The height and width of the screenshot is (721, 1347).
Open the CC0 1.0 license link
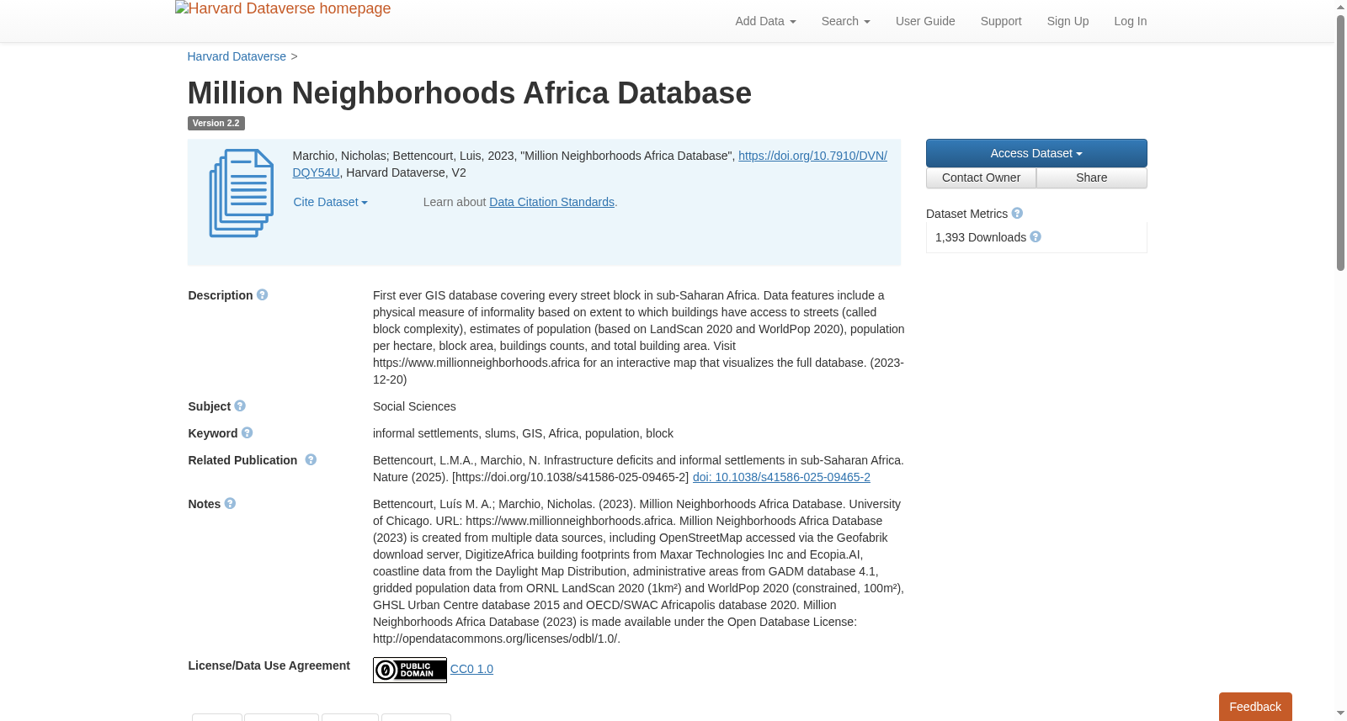click(x=471, y=669)
